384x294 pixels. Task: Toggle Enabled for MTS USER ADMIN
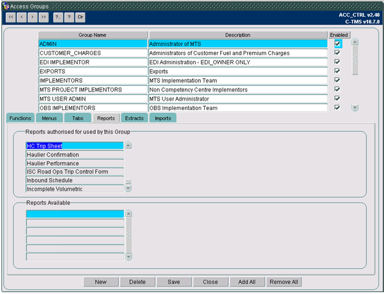click(337, 98)
